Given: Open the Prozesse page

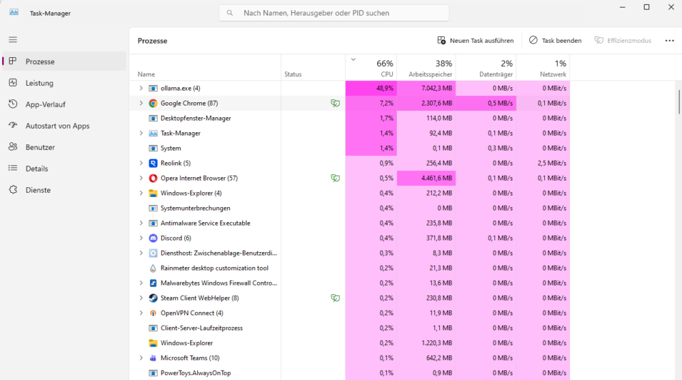Looking at the screenshot, I should [x=64, y=61].
